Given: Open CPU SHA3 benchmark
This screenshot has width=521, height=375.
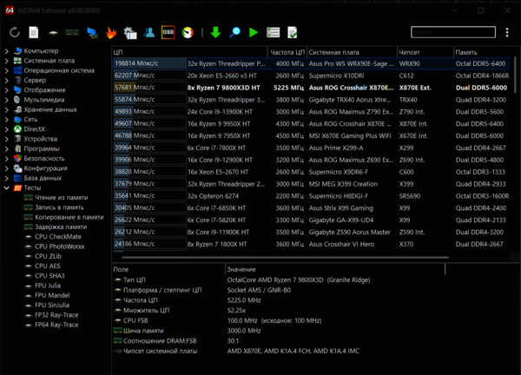Looking at the screenshot, I should [49, 276].
